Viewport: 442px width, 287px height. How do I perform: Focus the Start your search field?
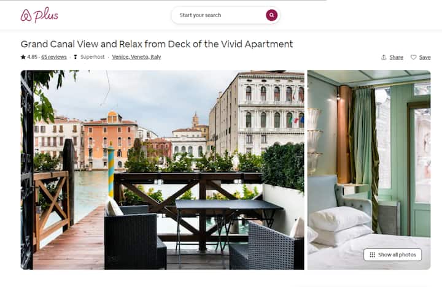221,15
